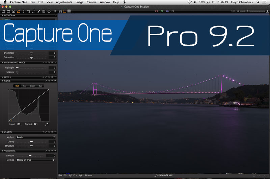The height and width of the screenshot is (179, 270).
Task: Open the Scripts menu icon after Help
Action: [x=124, y=2]
